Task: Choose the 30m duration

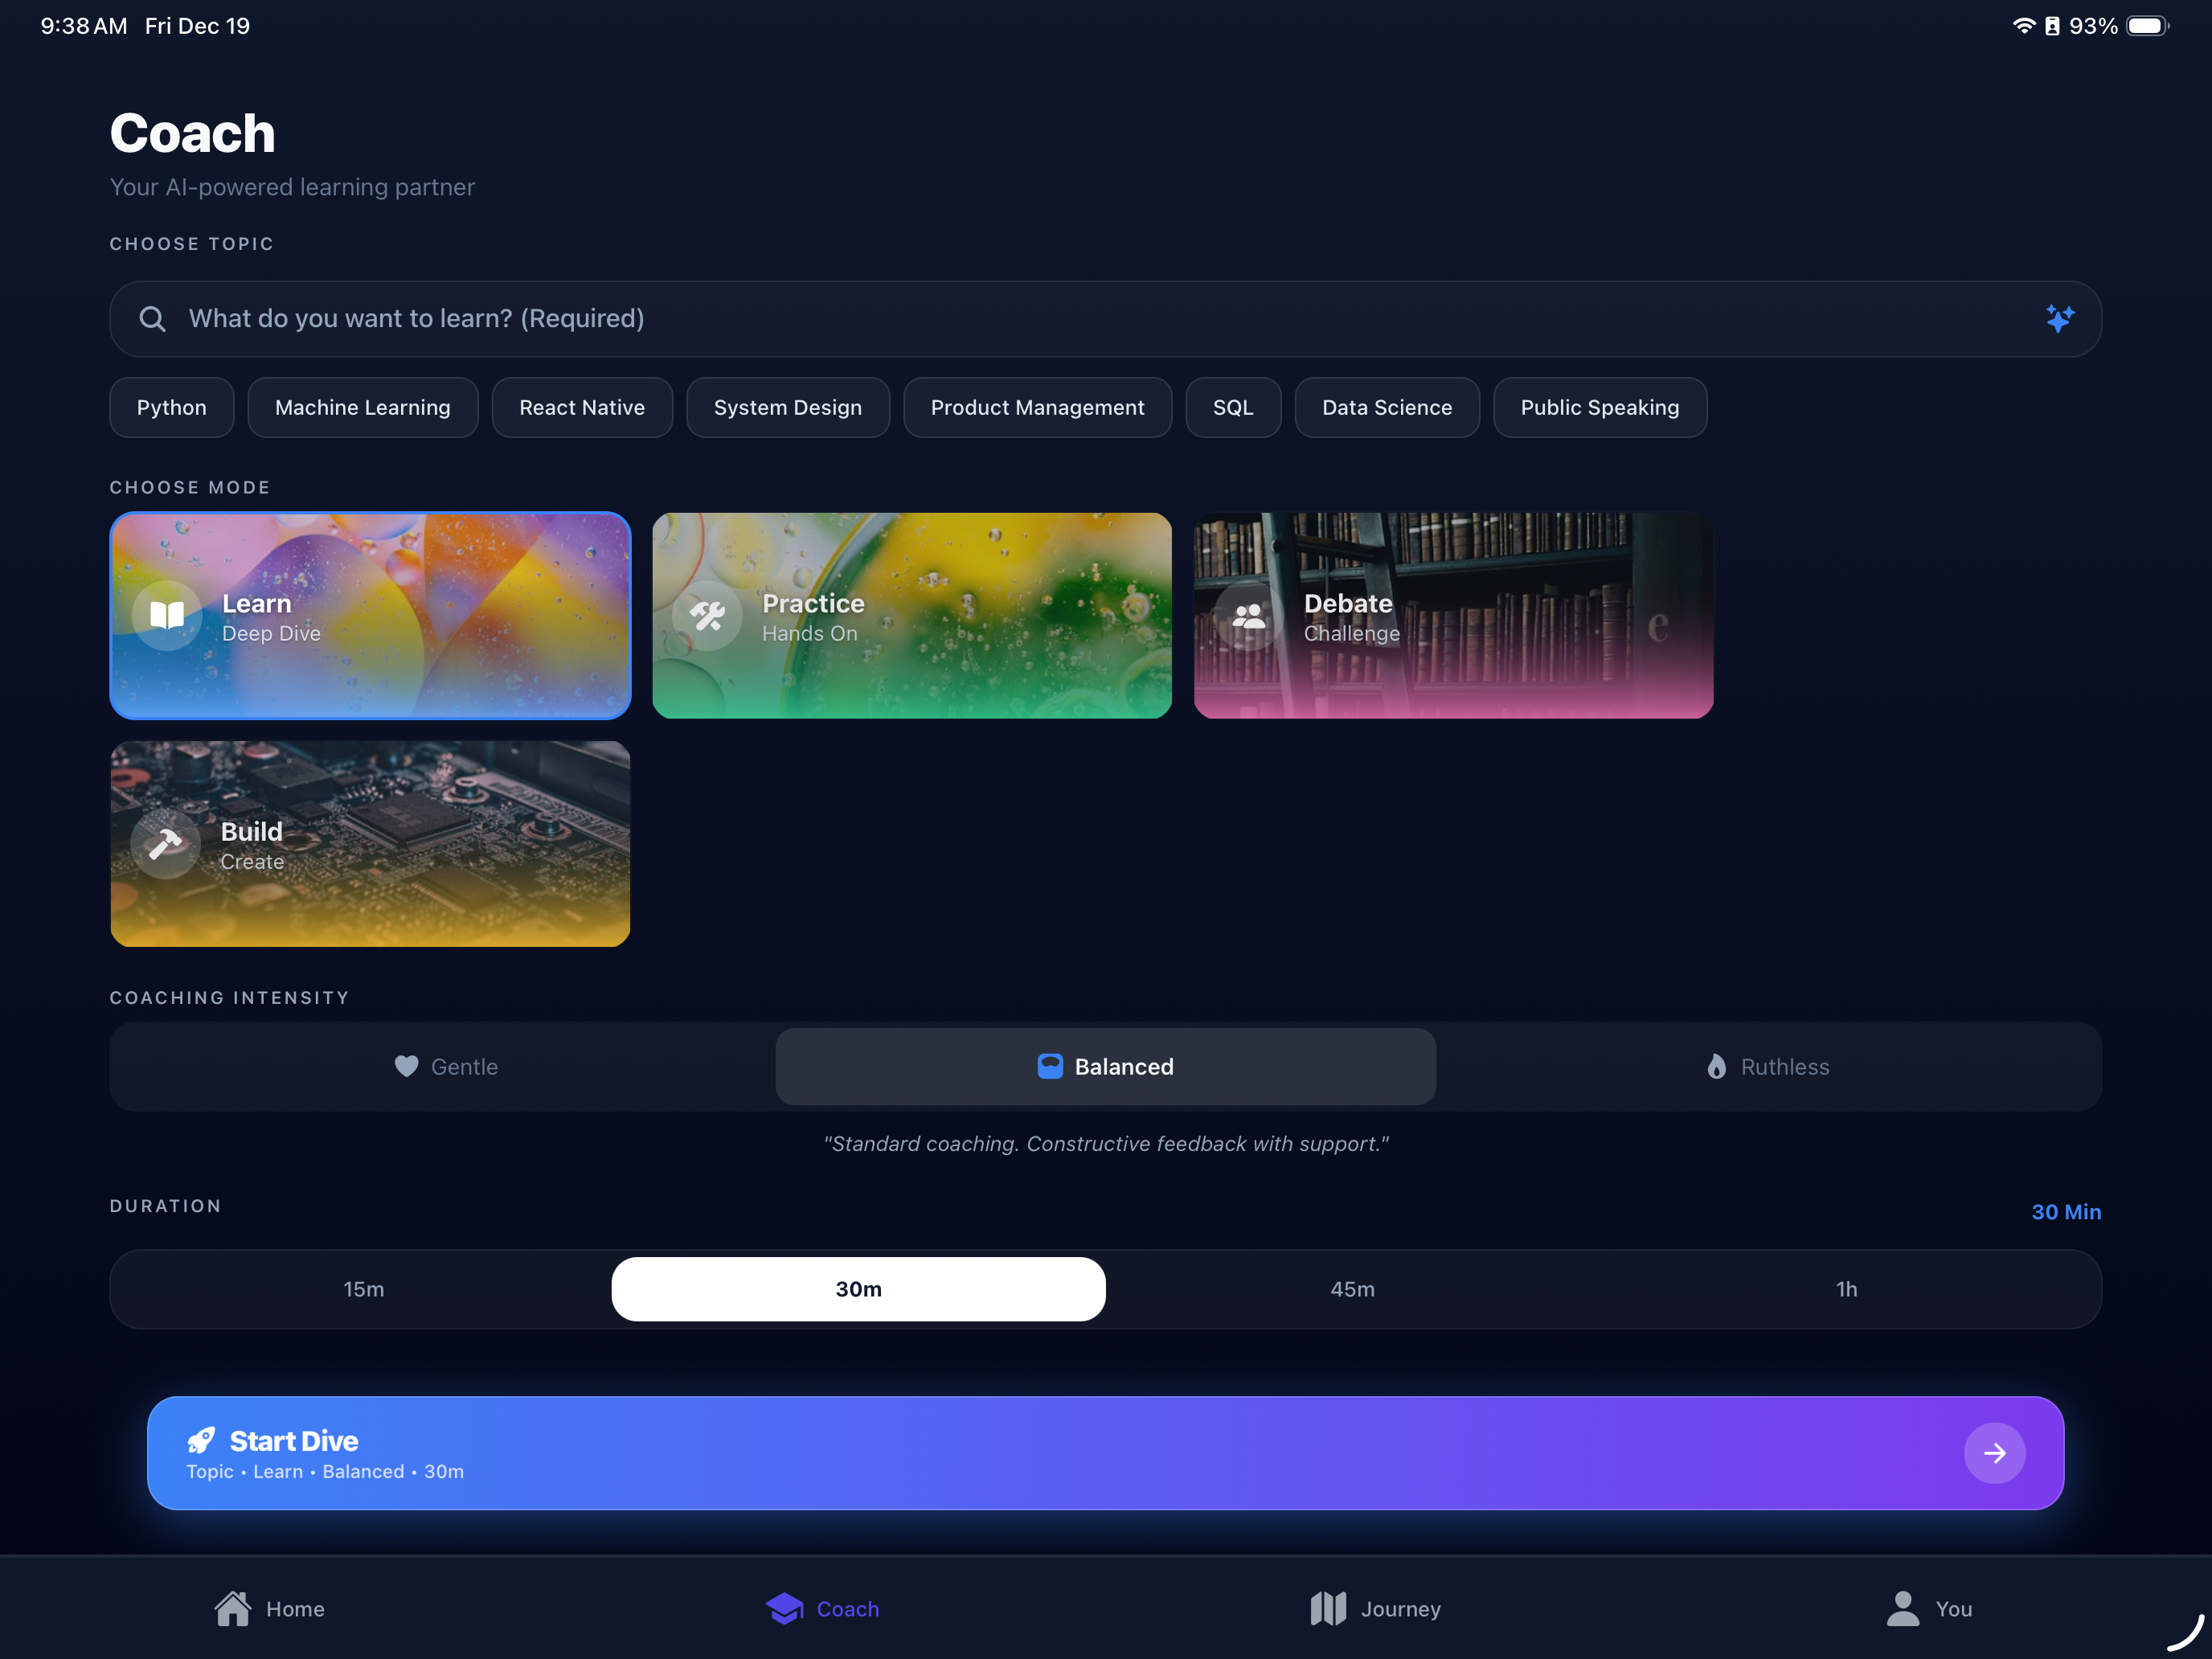Action: pos(858,1289)
